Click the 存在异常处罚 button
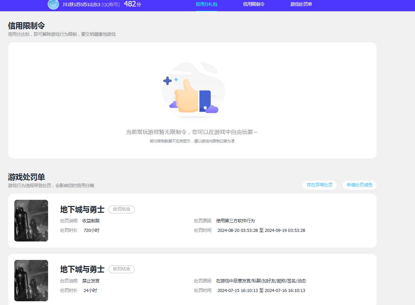Image resolution: width=415 pixels, height=305 pixels. click(320, 185)
